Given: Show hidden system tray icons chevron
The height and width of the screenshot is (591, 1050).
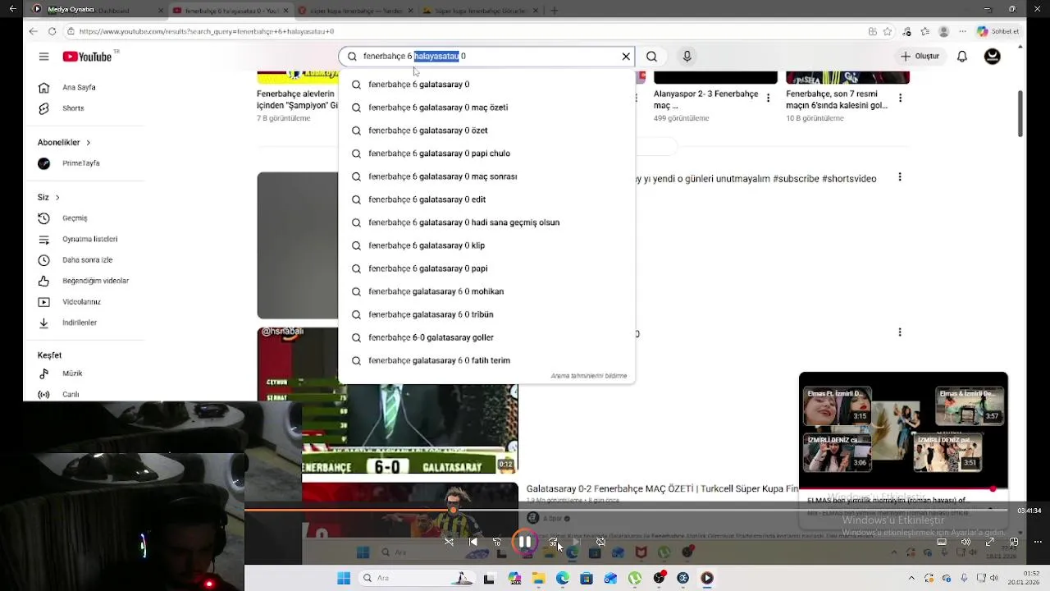Looking at the screenshot, I should click(911, 578).
